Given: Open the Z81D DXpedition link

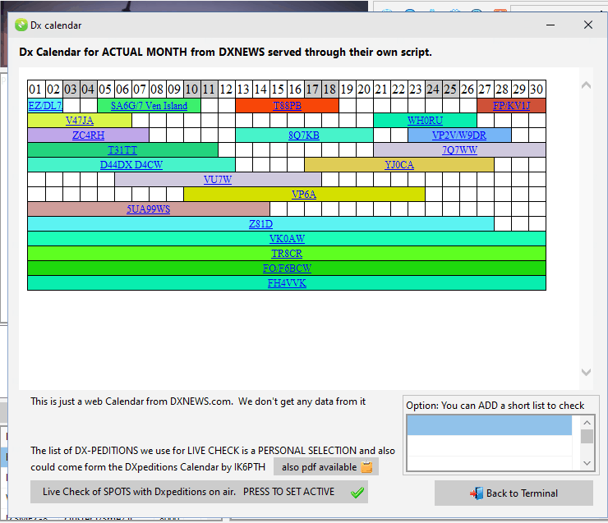Looking at the screenshot, I should coord(260,224).
